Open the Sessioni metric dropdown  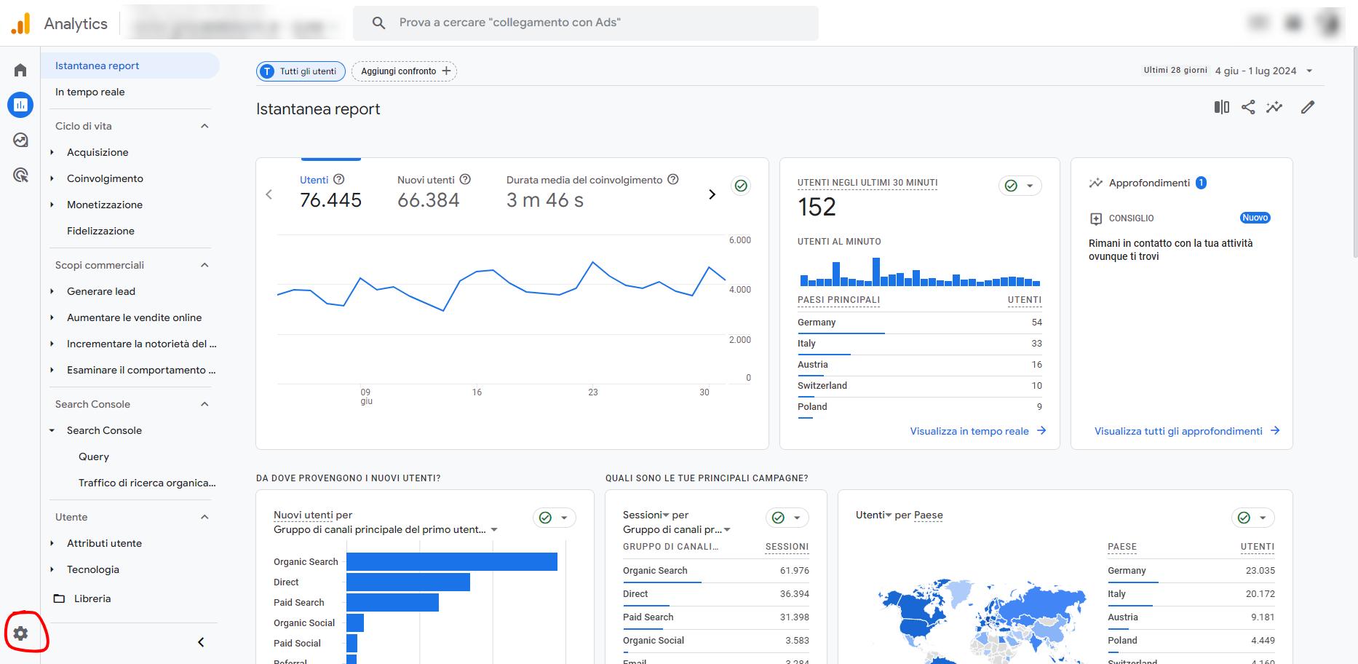tap(646, 515)
